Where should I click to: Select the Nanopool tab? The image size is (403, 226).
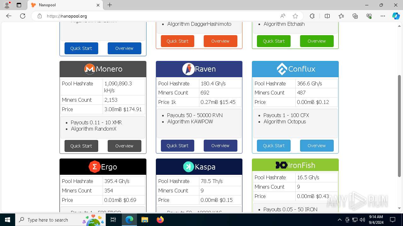point(65,5)
